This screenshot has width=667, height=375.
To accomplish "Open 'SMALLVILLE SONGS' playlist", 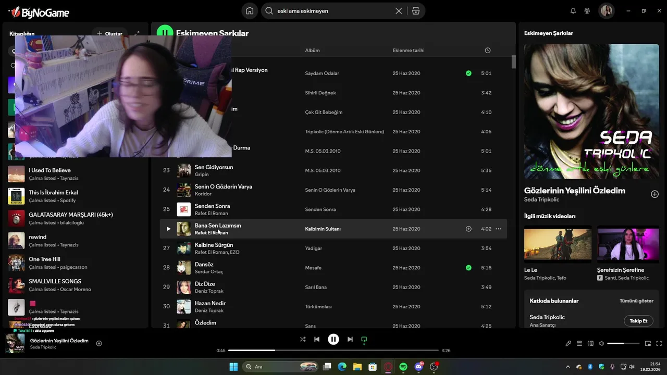I will coord(73,285).
